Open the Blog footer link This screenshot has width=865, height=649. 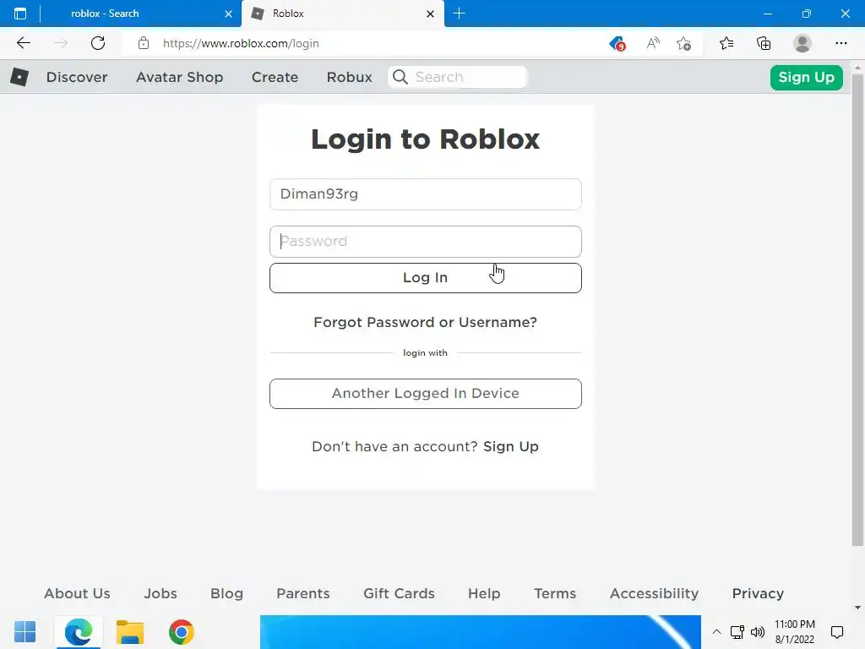pyautogui.click(x=226, y=593)
